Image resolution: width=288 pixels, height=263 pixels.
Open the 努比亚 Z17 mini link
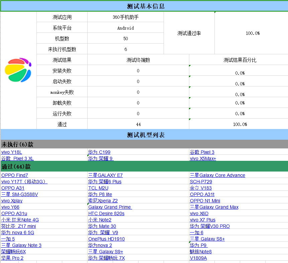point(18,226)
